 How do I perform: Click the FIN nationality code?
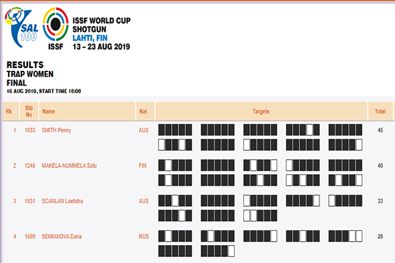142,166
